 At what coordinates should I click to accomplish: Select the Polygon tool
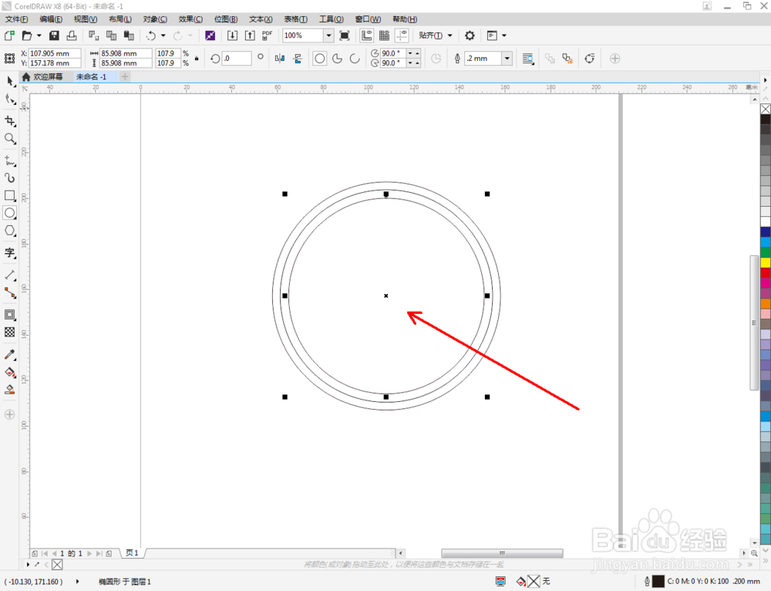[10, 231]
